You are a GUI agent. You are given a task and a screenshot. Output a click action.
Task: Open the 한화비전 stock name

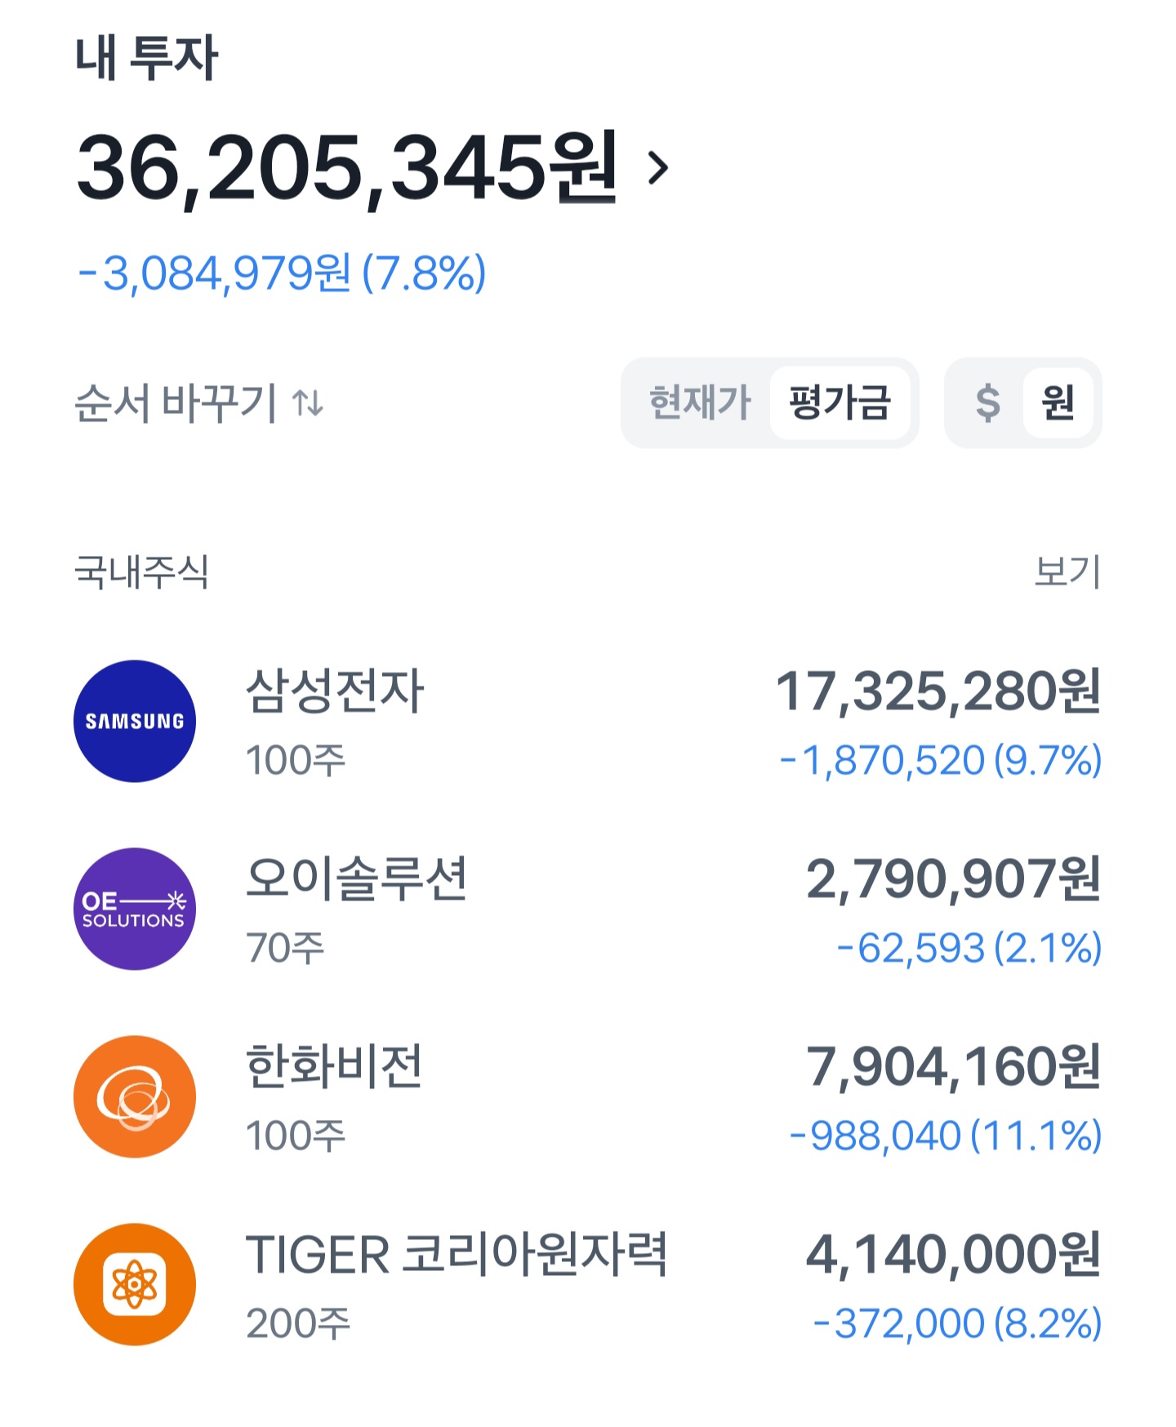pyautogui.click(x=335, y=1067)
